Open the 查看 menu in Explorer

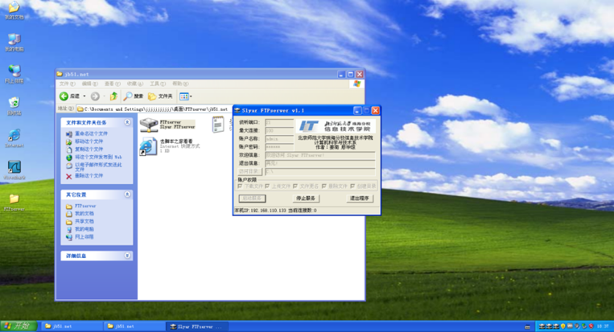(112, 84)
